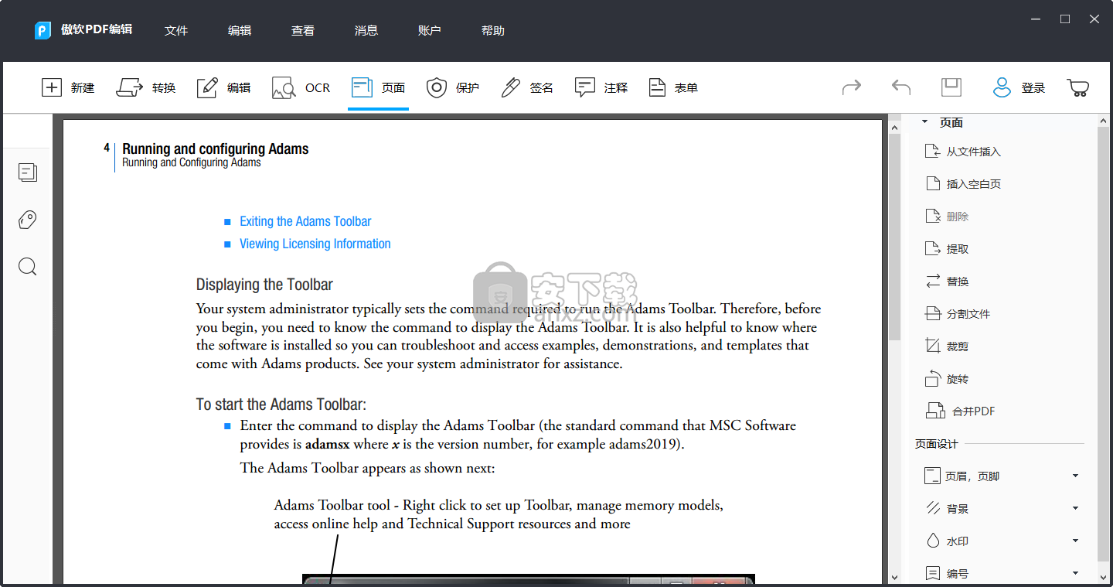Click 分割文件 (Split file) option
The image size is (1113, 587).
(x=958, y=314)
